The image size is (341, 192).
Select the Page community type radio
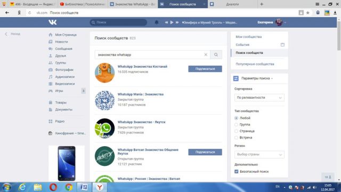tap(236, 131)
